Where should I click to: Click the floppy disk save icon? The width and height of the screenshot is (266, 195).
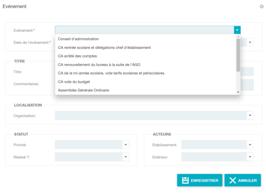[185, 180]
